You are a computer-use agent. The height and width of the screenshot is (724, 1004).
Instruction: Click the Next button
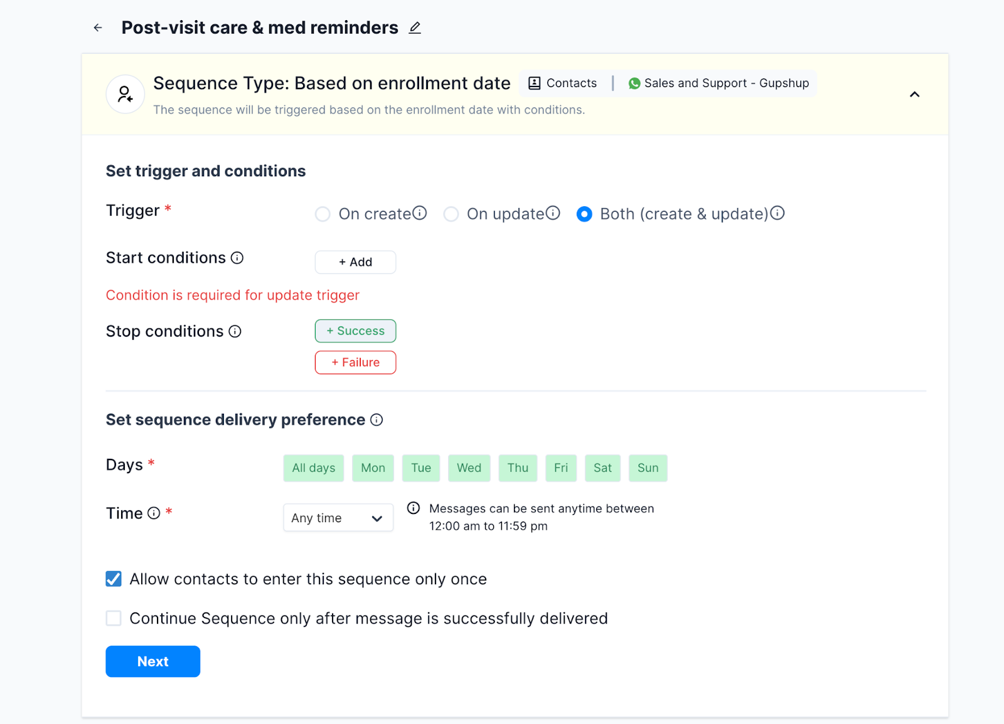pyautogui.click(x=152, y=661)
